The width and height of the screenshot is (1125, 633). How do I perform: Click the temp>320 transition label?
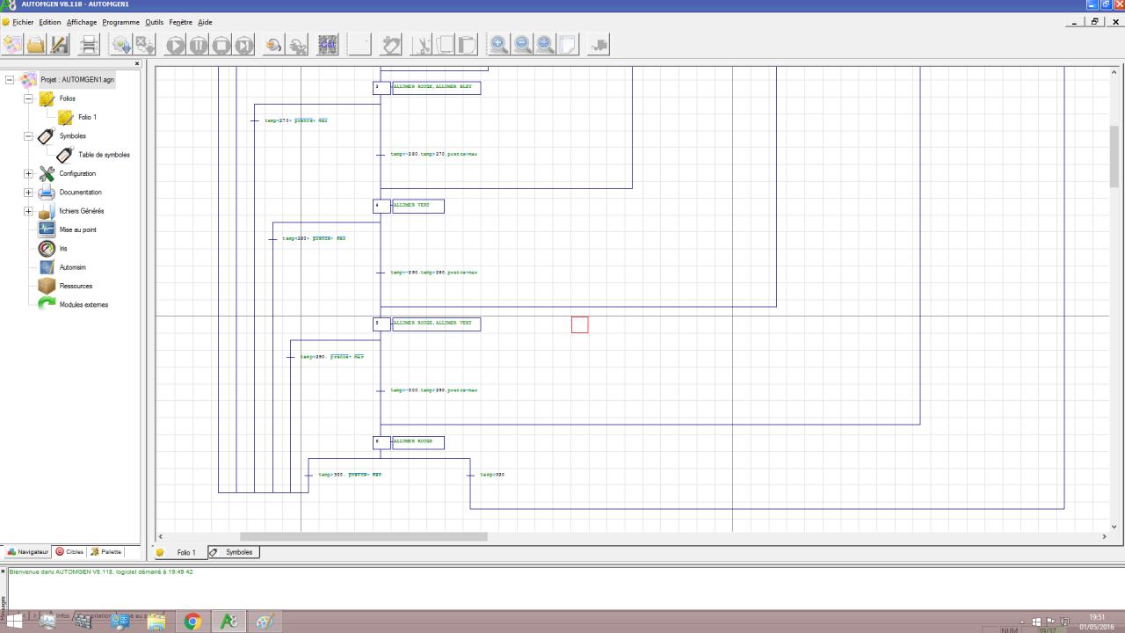click(494, 475)
